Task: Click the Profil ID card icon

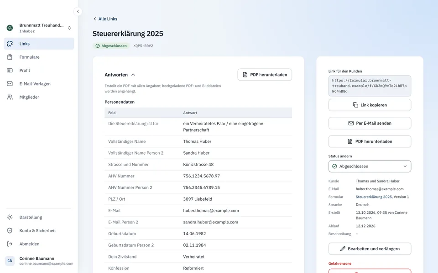Action: tap(10, 71)
